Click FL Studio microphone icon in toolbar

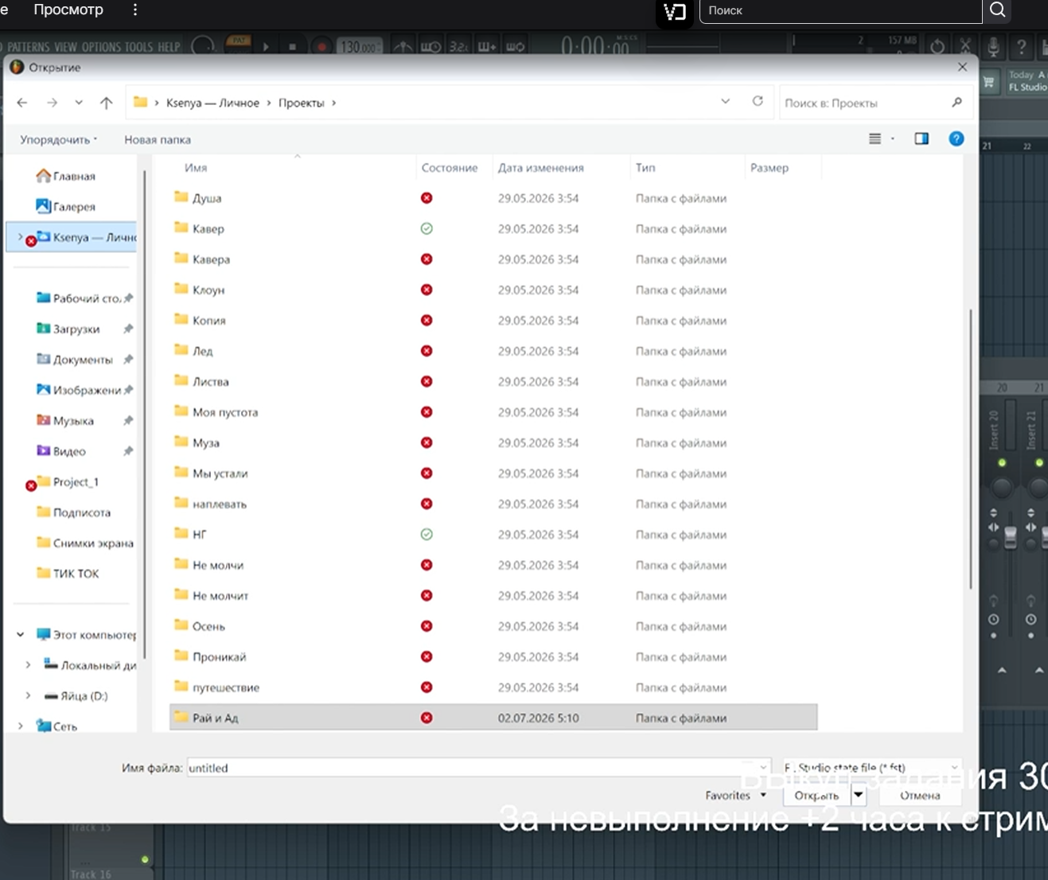(993, 47)
